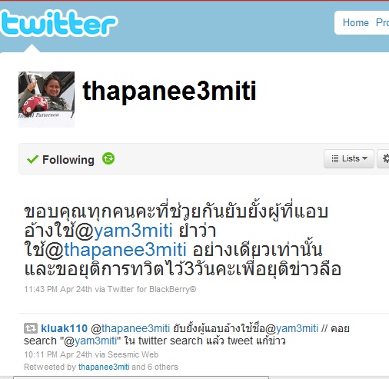Screen dimensions: 389x379
Task: Click the green Following checkmark
Action: [x=32, y=159]
